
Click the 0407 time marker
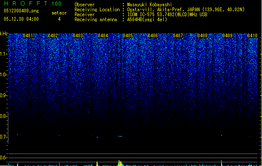[x=178, y=36]
